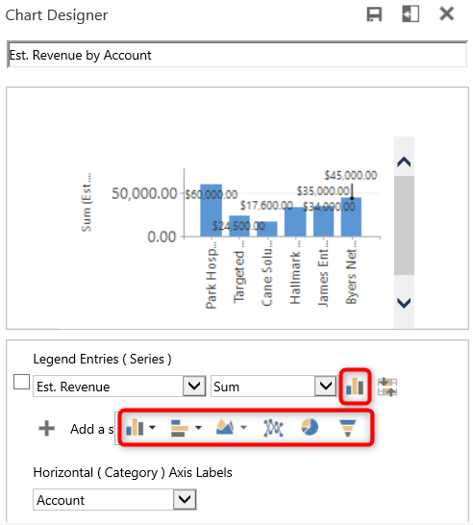Click the chart preview scroll down arrow
Screen dimensions: 473x525
[x=404, y=303]
